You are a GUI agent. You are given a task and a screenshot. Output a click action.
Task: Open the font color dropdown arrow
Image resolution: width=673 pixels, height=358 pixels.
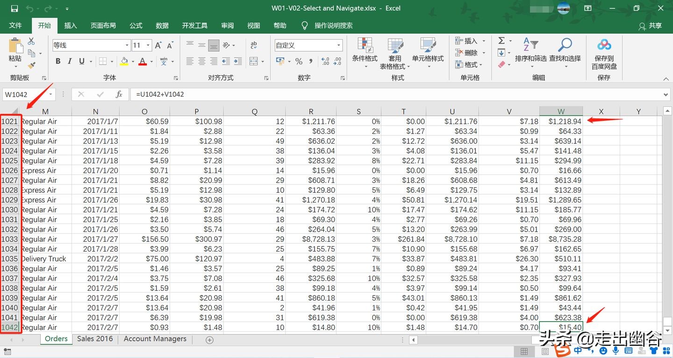[x=151, y=62]
